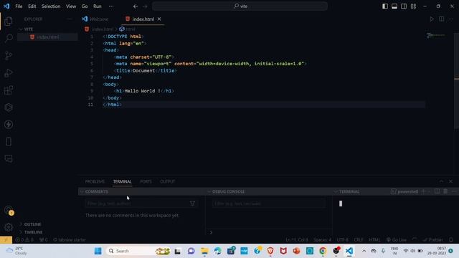Open the editor More Actions menu
Screen dimensions: 459x258
tap(451, 19)
